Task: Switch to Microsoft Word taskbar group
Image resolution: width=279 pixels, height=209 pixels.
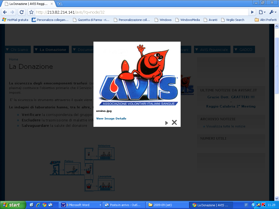Action: tap(81, 205)
